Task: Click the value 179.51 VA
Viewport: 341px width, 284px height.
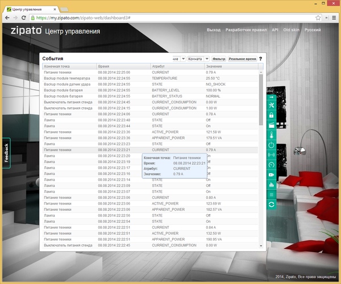Action: pos(214,138)
